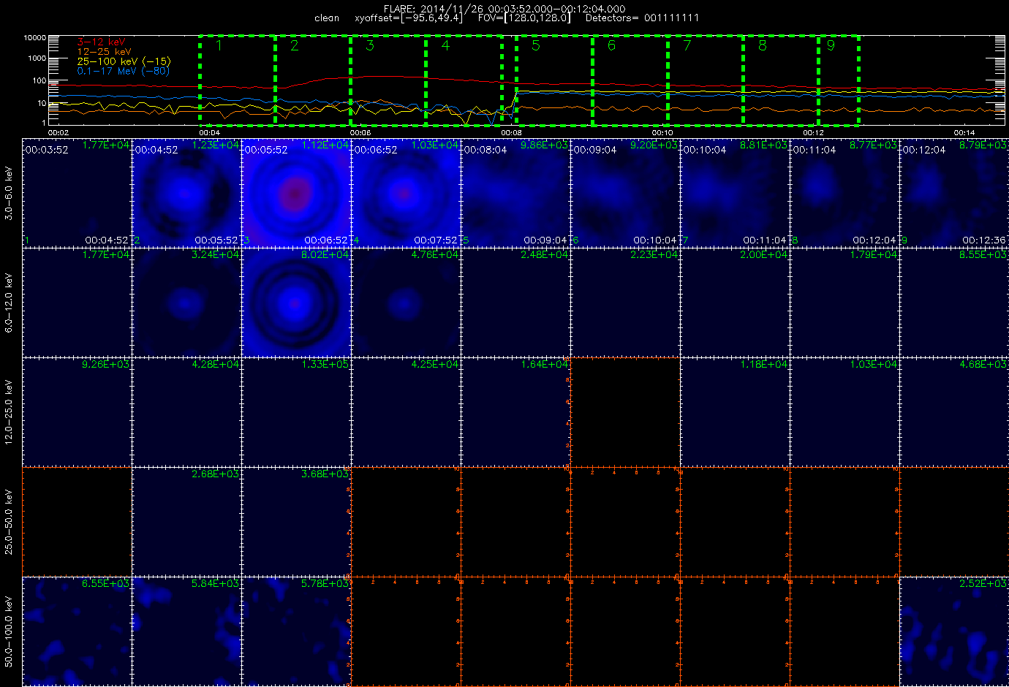
Task: Click the '12.0-25.0 keV' row label
Action: pos(9,412)
